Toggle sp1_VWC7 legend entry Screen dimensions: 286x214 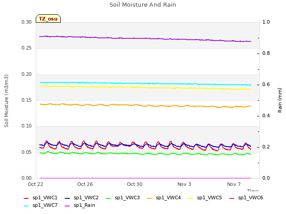[41, 206]
